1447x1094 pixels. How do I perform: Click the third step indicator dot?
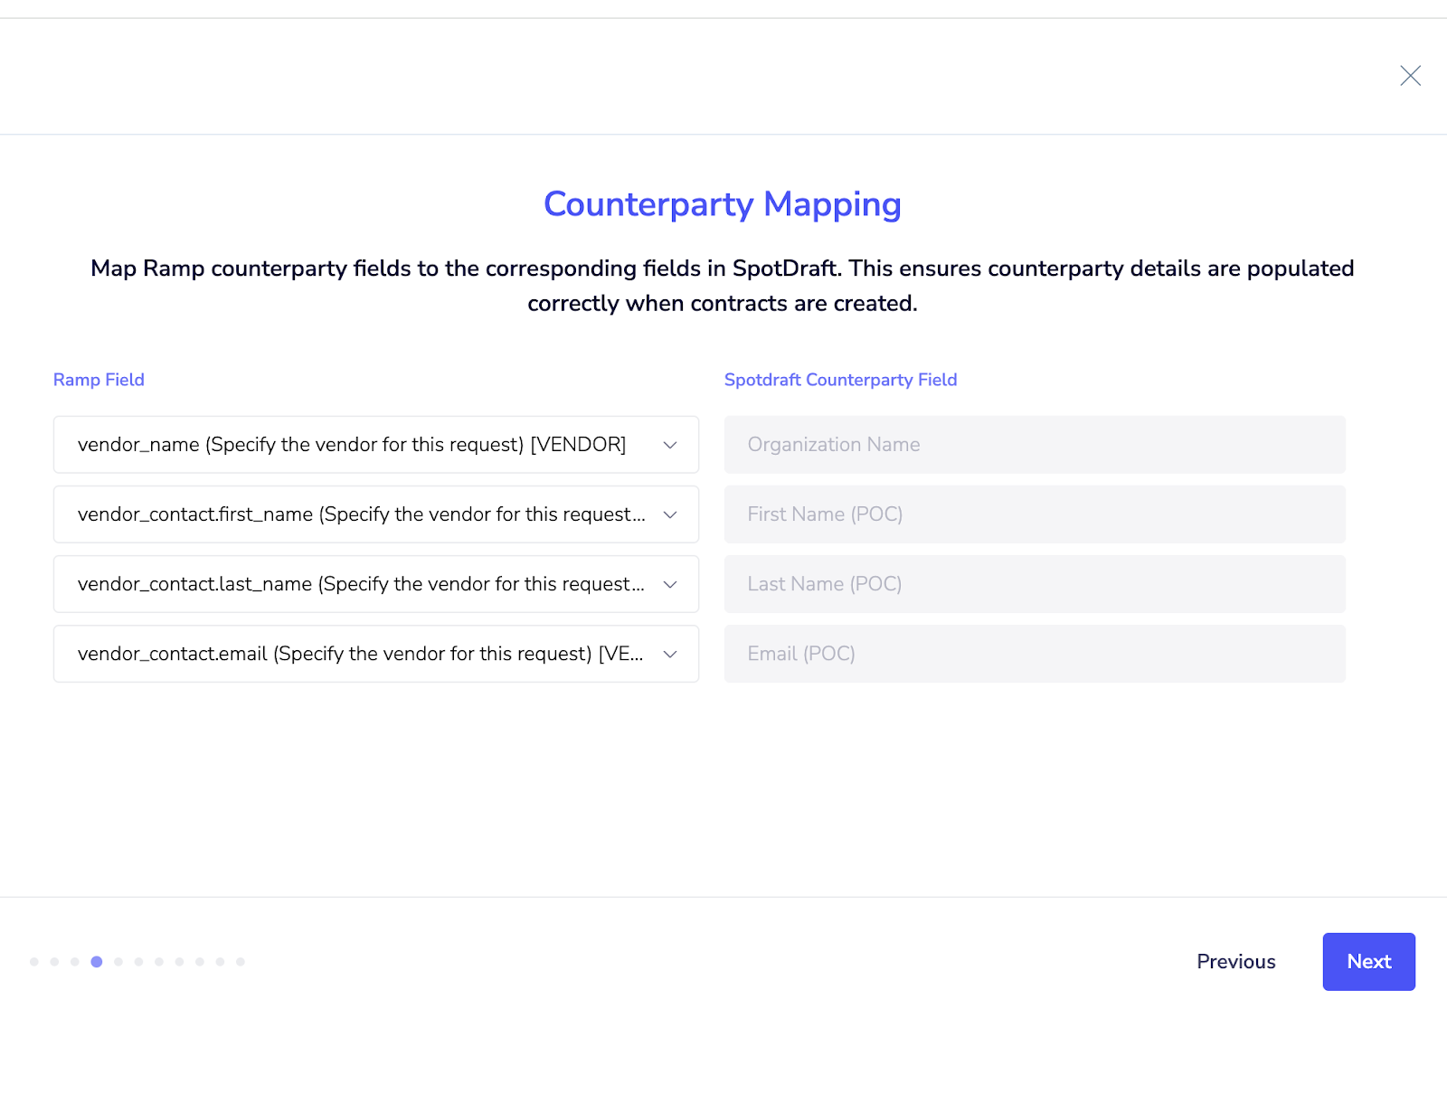click(75, 962)
